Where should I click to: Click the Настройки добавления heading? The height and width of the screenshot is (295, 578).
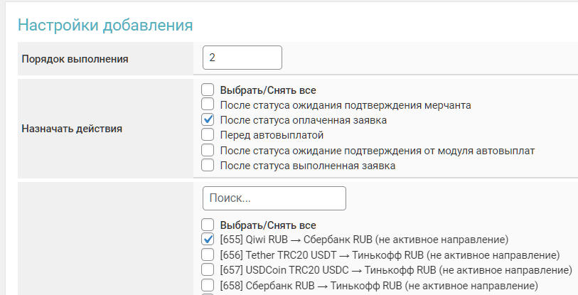[x=105, y=25]
